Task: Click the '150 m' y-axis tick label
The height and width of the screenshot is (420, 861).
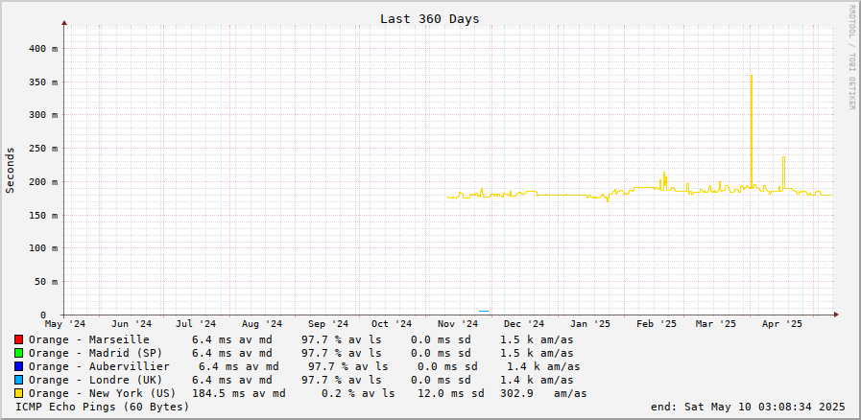Action: [41, 215]
